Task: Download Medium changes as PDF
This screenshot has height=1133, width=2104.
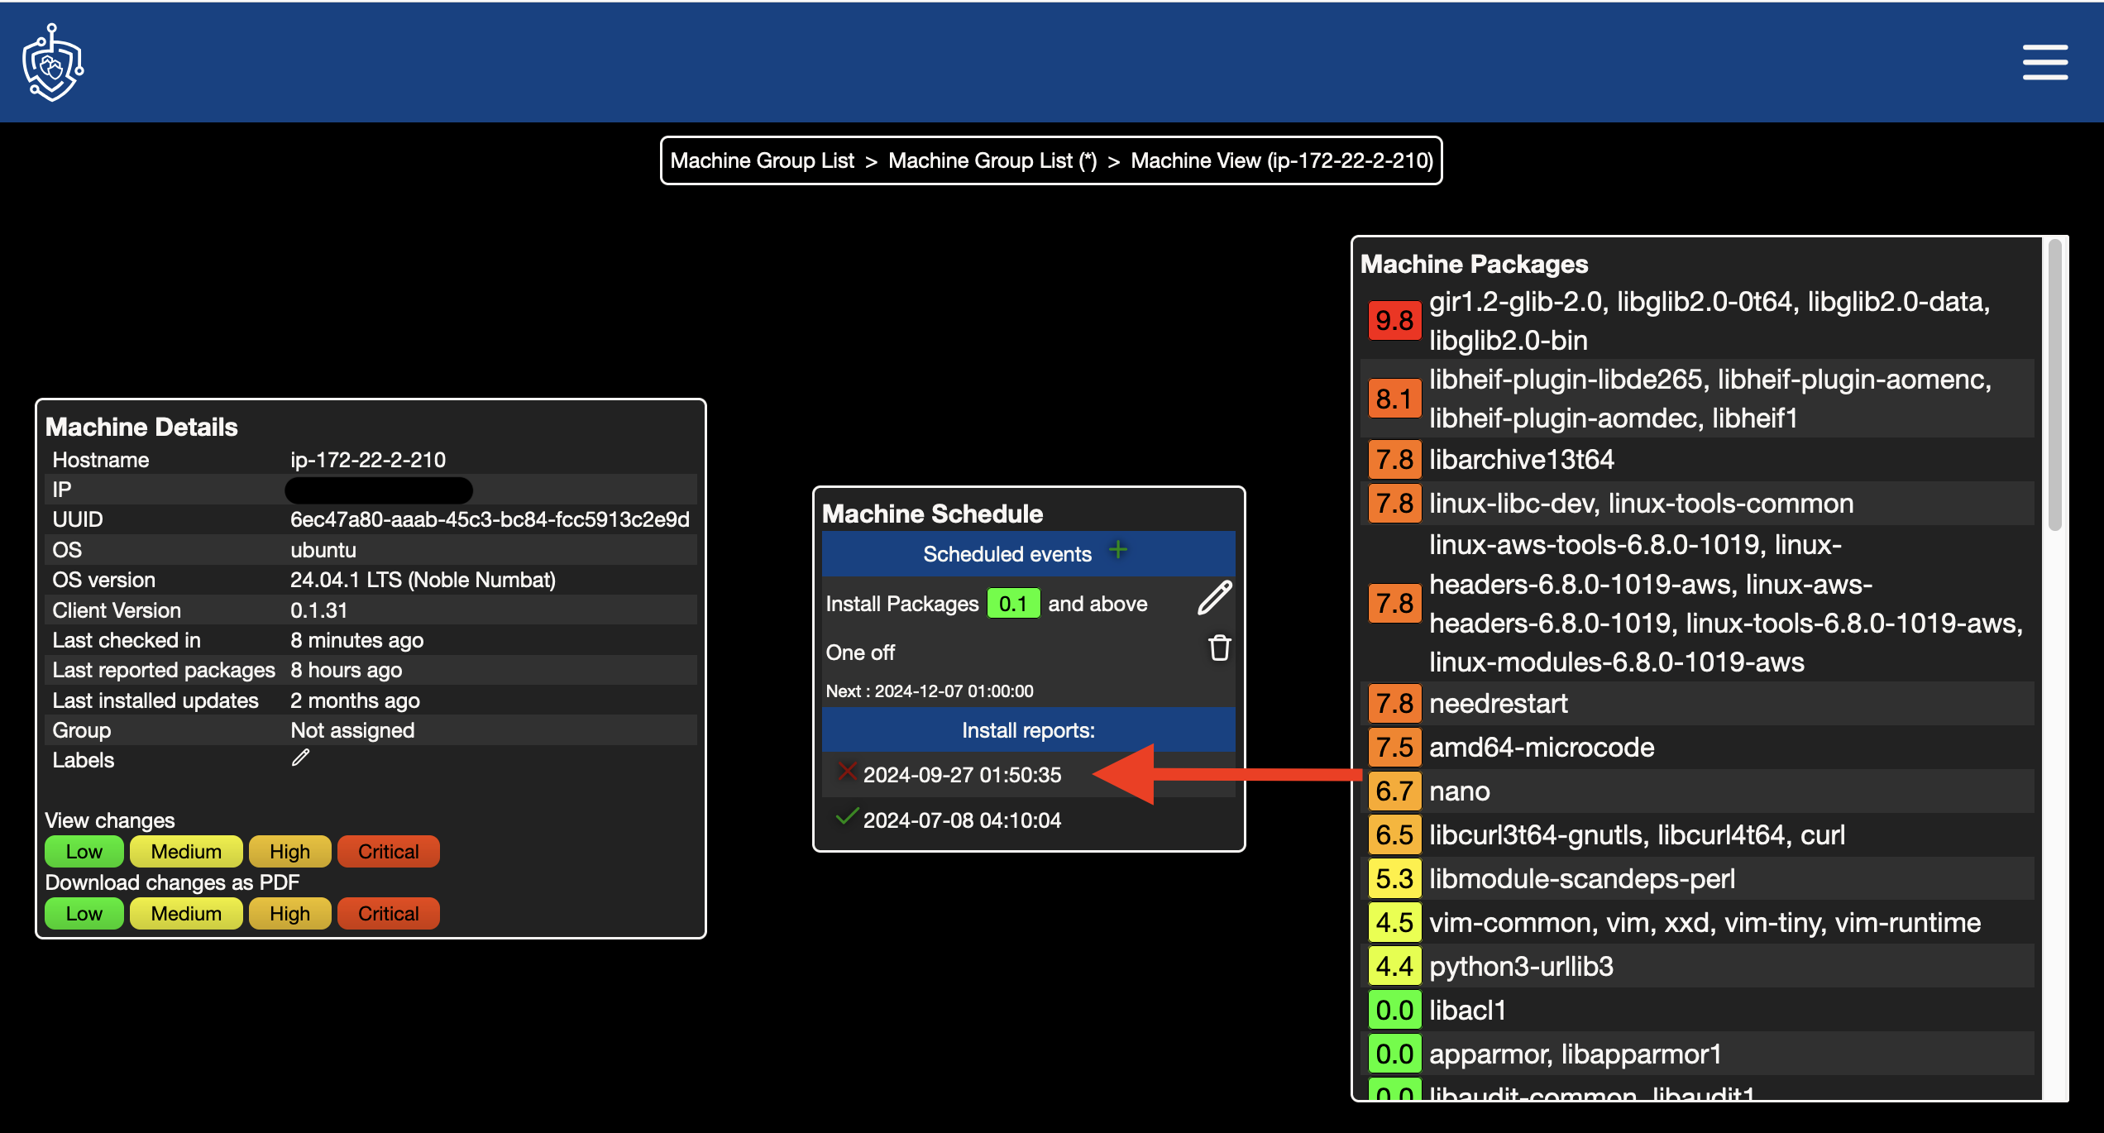Action: (x=186, y=914)
